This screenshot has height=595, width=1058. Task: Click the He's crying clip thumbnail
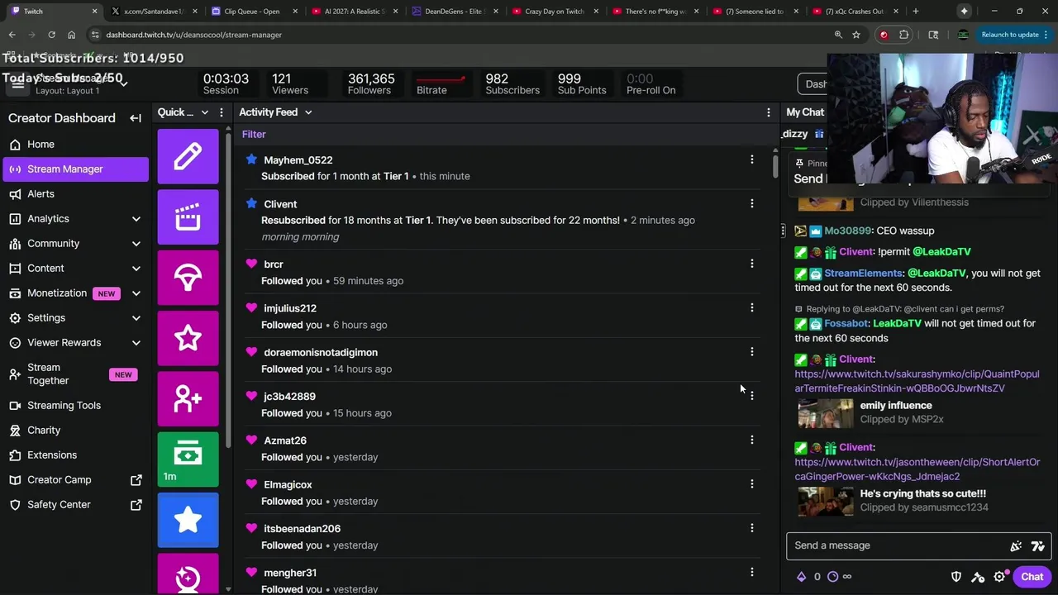pyautogui.click(x=825, y=501)
